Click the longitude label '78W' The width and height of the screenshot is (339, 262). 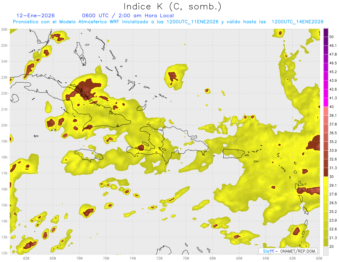(79, 258)
